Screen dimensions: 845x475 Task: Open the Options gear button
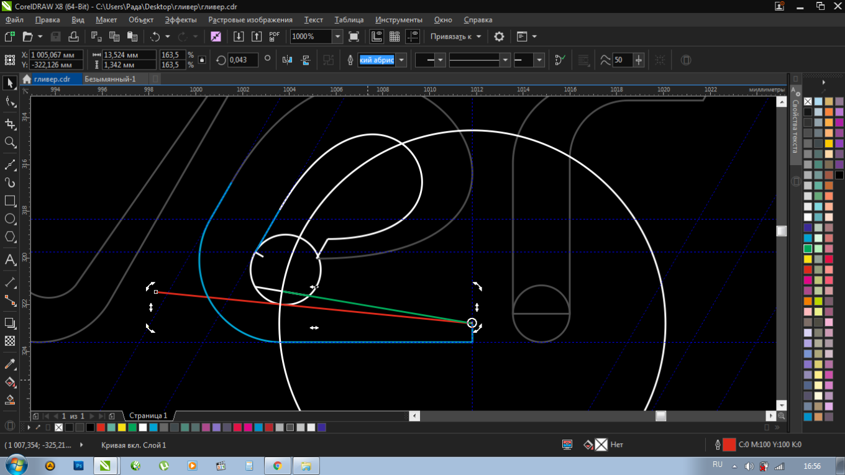tap(499, 37)
